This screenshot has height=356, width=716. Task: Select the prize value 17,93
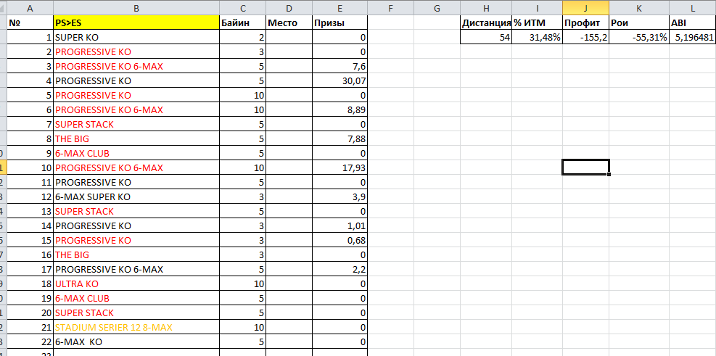click(340, 168)
